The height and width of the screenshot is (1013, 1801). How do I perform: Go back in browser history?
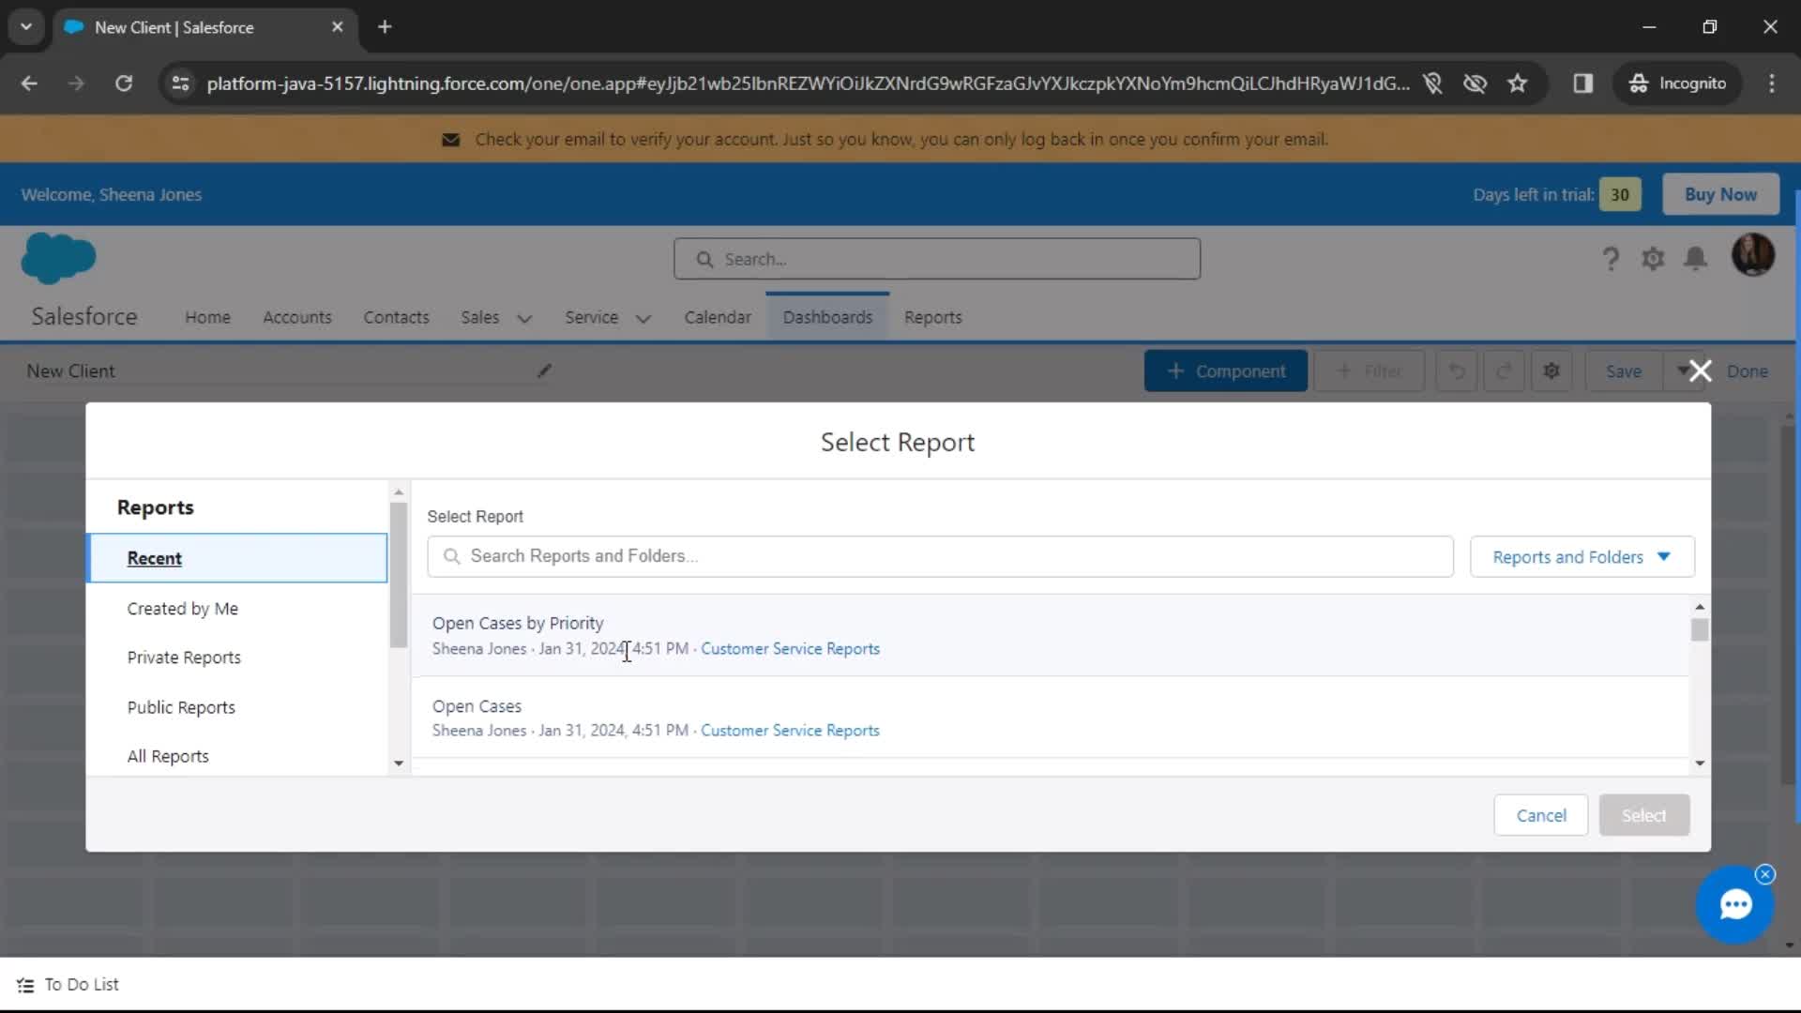point(29,83)
